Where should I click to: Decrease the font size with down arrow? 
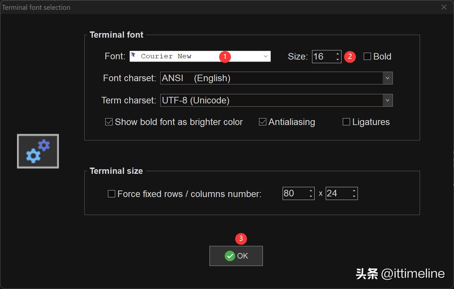point(338,60)
